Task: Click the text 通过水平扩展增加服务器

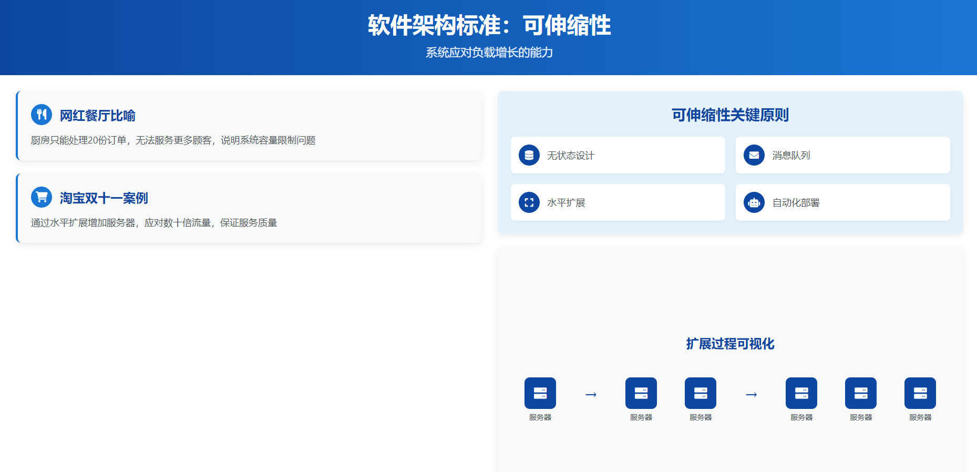Action: [x=83, y=223]
